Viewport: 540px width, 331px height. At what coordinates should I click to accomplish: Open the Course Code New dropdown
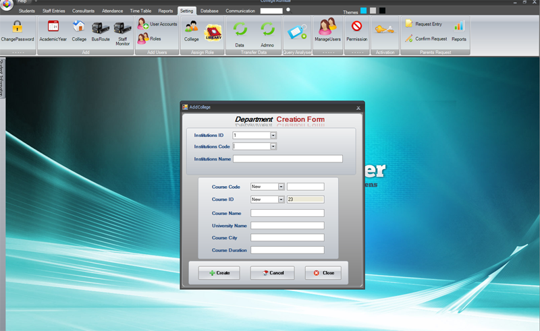coord(281,187)
